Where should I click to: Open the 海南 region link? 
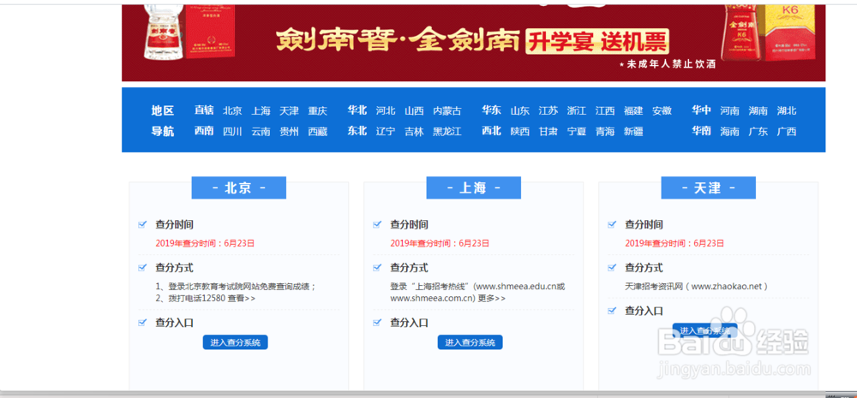click(729, 132)
